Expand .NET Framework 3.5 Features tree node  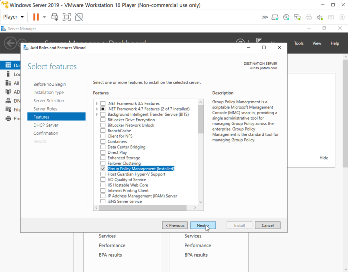coord(97,103)
